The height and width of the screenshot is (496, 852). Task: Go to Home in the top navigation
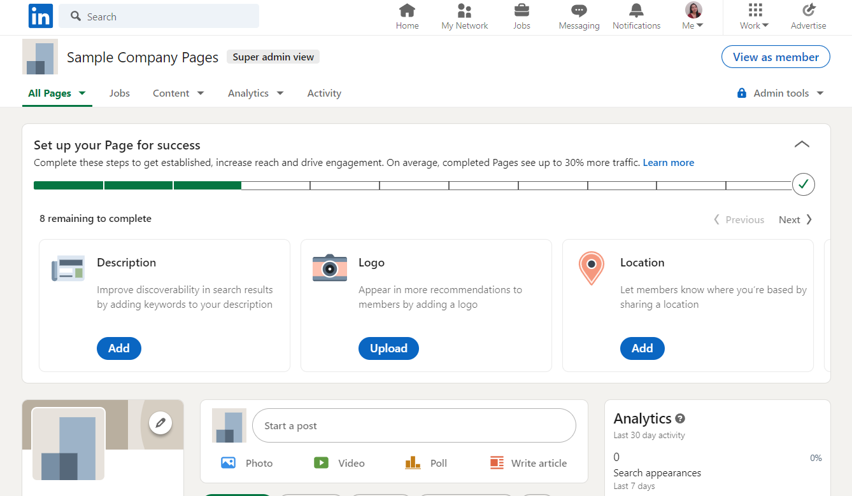click(x=407, y=17)
